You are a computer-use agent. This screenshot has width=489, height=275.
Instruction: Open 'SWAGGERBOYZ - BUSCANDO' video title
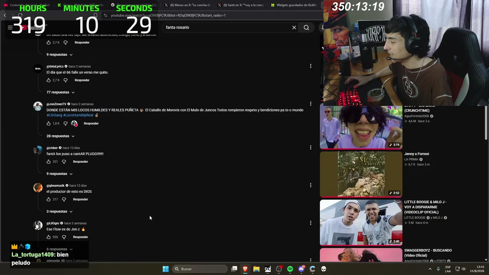pos(428,253)
